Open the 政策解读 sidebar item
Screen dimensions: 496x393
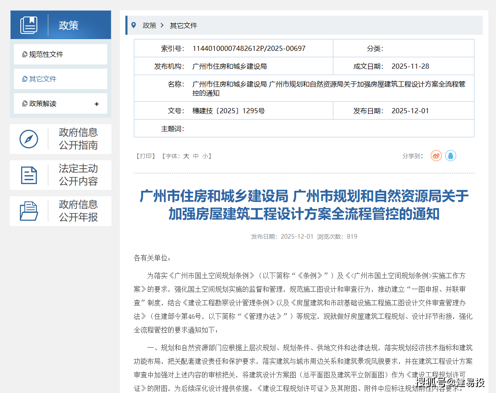[42, 103]
